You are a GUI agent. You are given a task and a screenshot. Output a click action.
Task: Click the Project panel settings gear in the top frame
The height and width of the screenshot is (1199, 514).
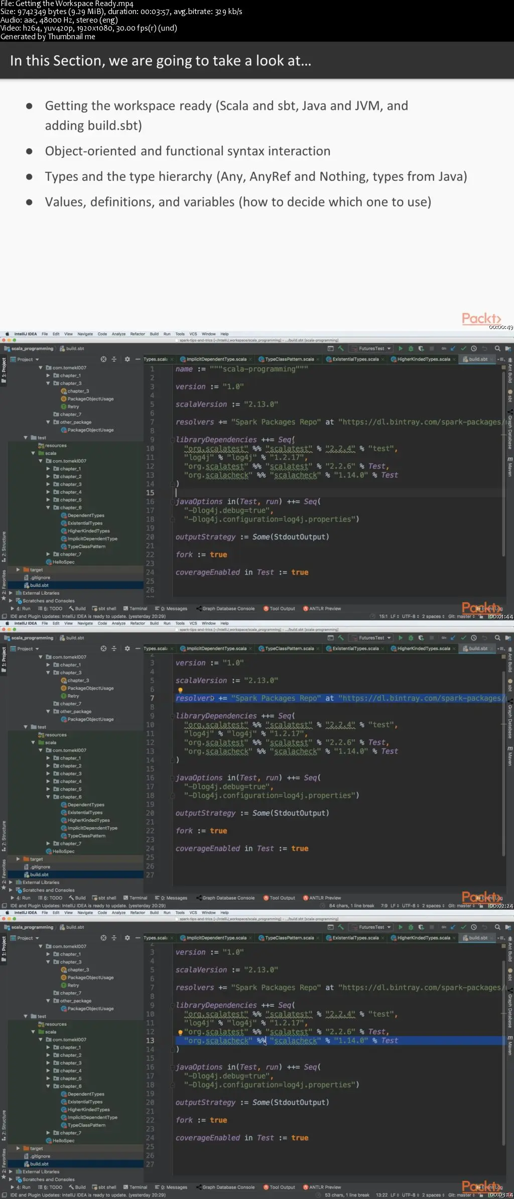click(x=127, y=359)
